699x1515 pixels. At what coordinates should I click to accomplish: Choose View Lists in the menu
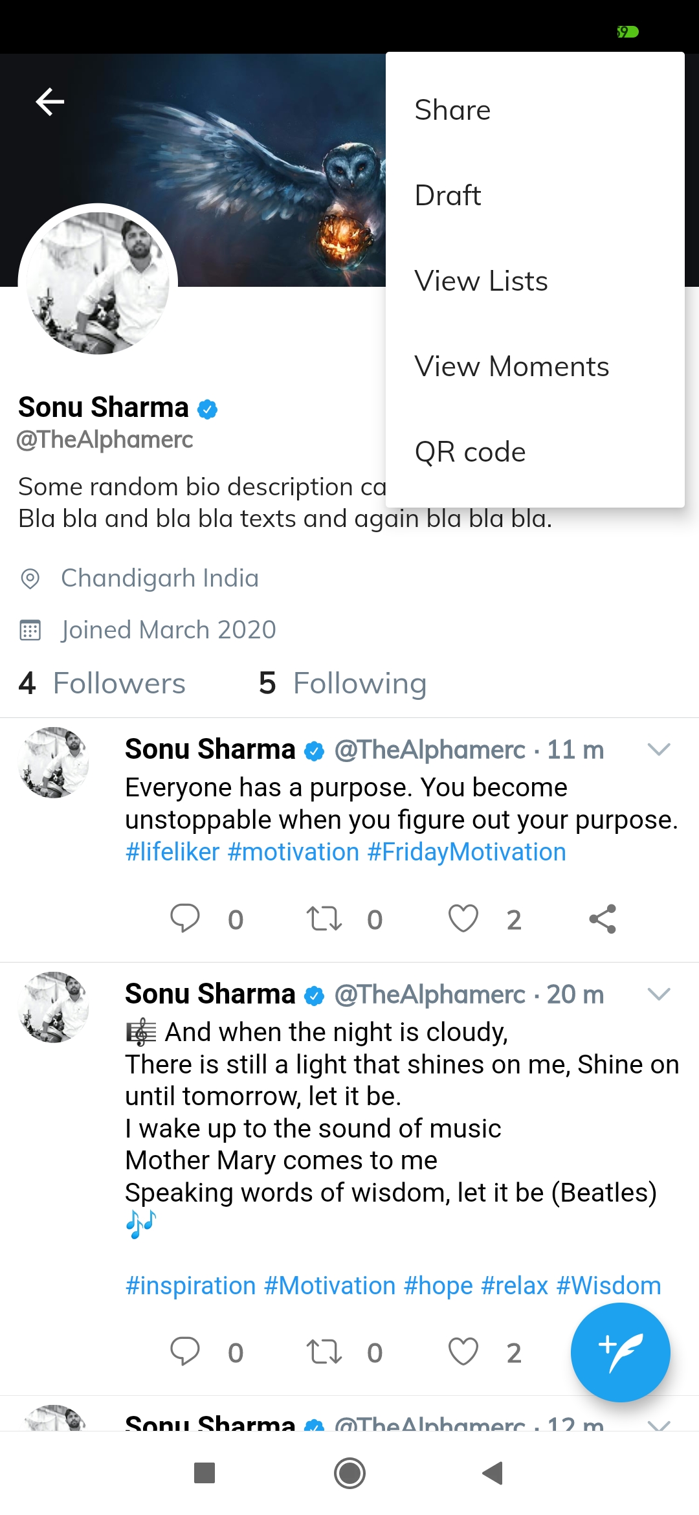482,281
